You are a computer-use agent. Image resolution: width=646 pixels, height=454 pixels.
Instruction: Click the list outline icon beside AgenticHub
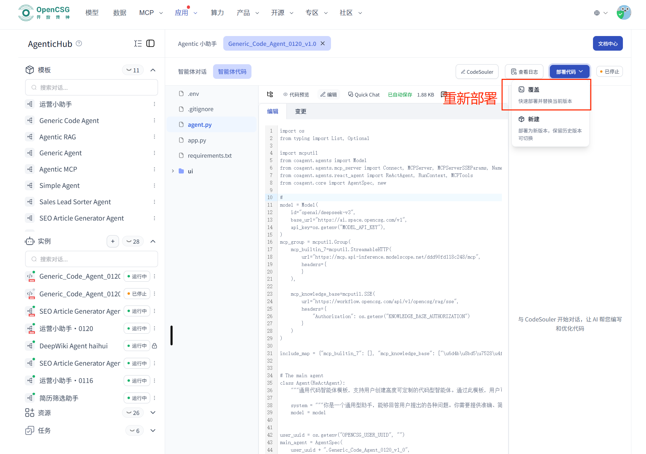point(138,43)
